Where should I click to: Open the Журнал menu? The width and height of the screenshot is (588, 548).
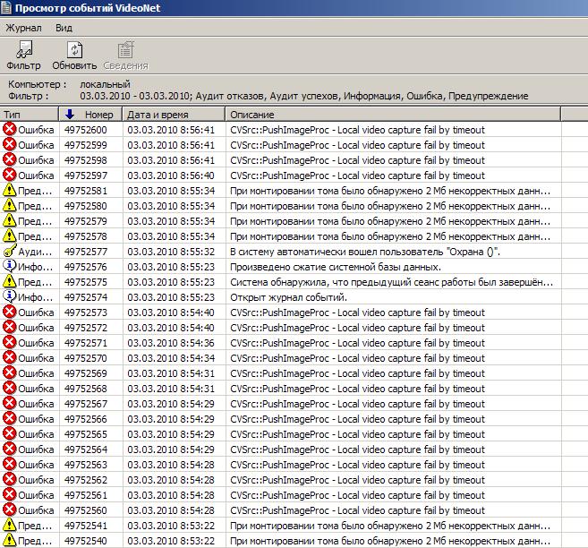[x=23, y=28]
